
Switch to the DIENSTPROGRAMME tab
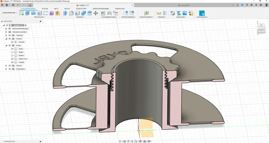[x=101, y=9]
